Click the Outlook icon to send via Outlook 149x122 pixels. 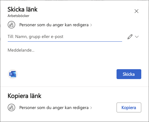pyautogui.click(x=13, y=74)
